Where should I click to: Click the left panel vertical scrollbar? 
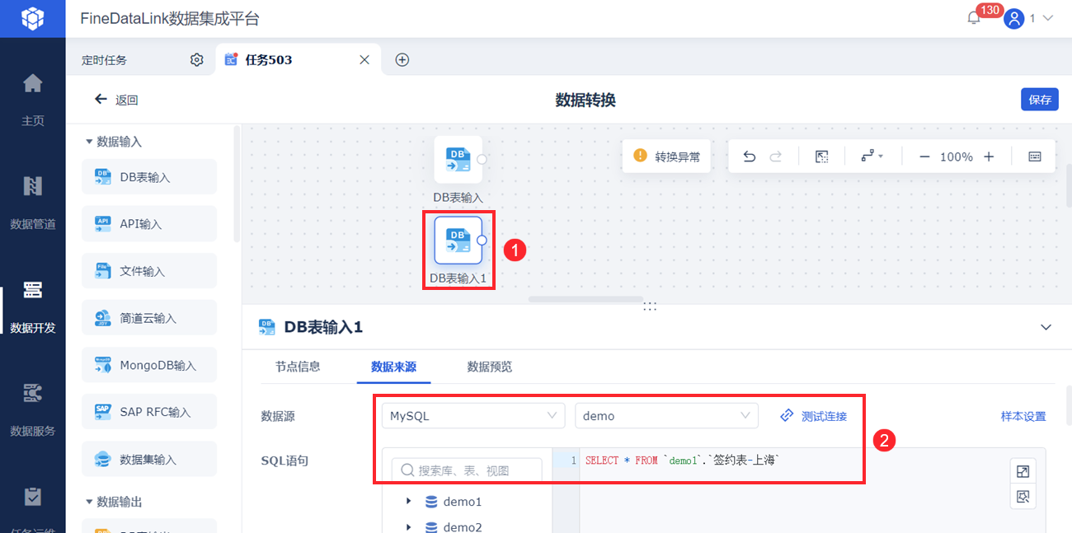pos(237,184)
